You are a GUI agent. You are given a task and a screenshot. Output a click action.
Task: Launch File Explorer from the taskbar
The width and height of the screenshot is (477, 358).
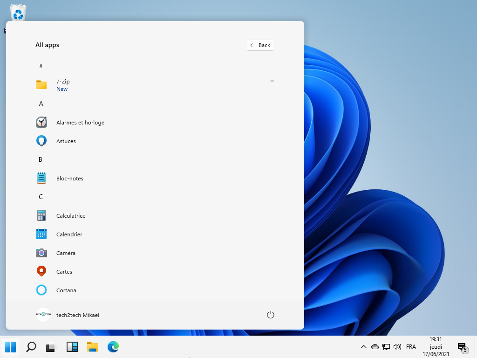93,347
